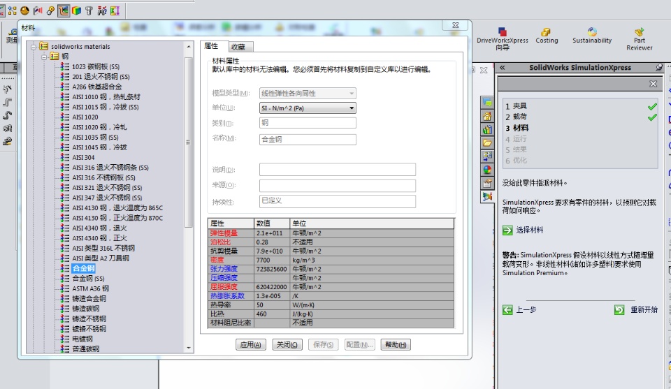The height and width of the screenshot is (389, 671).
Task: Click the 模型类型 dropdown
Action: point(308,93)
